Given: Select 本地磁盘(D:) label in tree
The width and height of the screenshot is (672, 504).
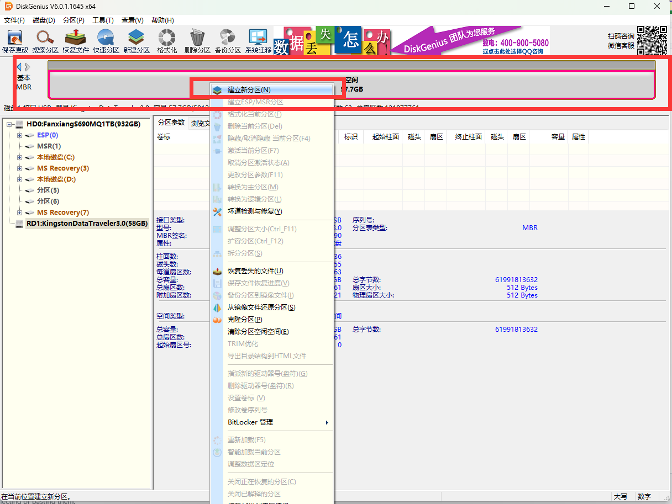Looking at the screenshot, I should point(56,179).
